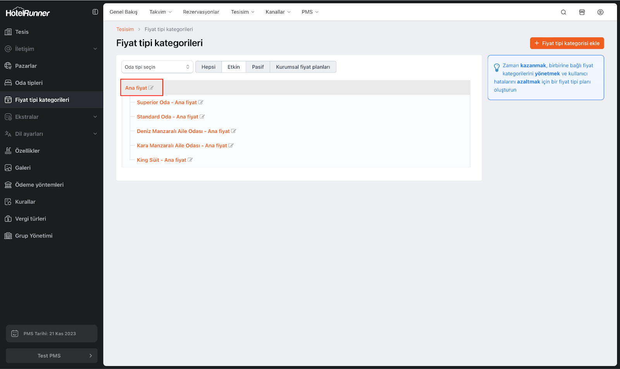This screenshot has width=620, height=369.
Task: Select the Etkin filter
Action: [233, 67]
